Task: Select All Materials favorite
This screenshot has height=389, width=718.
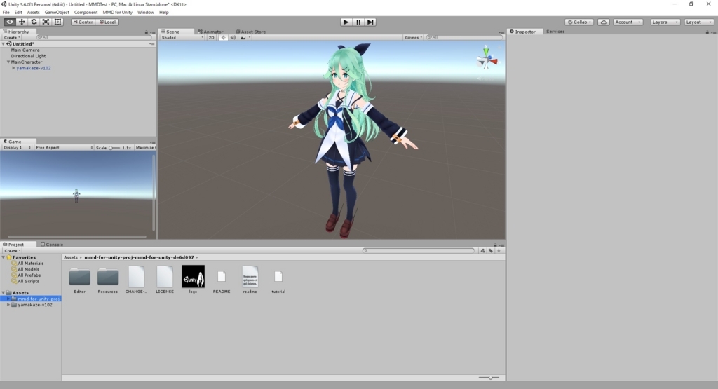Action: tap(30, 263)
